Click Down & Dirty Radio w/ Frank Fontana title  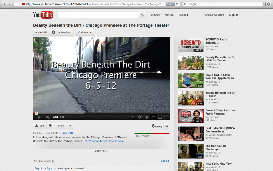coord(220,112)
